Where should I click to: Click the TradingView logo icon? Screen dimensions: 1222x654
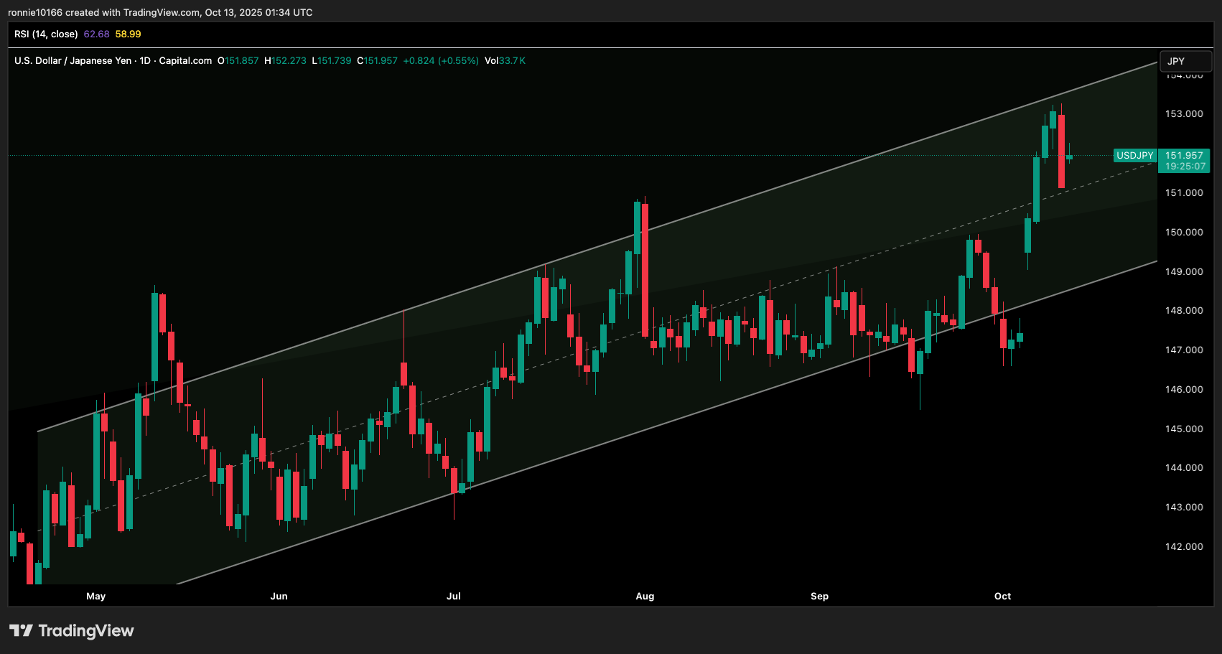21,630
